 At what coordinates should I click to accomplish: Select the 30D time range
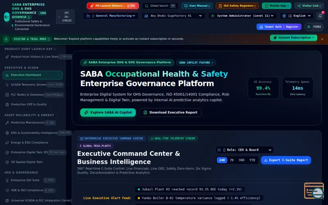point(241,160)
